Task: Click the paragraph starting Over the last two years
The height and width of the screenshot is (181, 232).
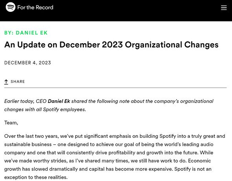Action: 115,157
